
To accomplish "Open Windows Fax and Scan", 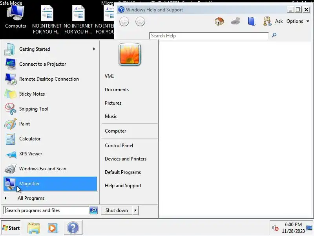I will tap(50, 169).
